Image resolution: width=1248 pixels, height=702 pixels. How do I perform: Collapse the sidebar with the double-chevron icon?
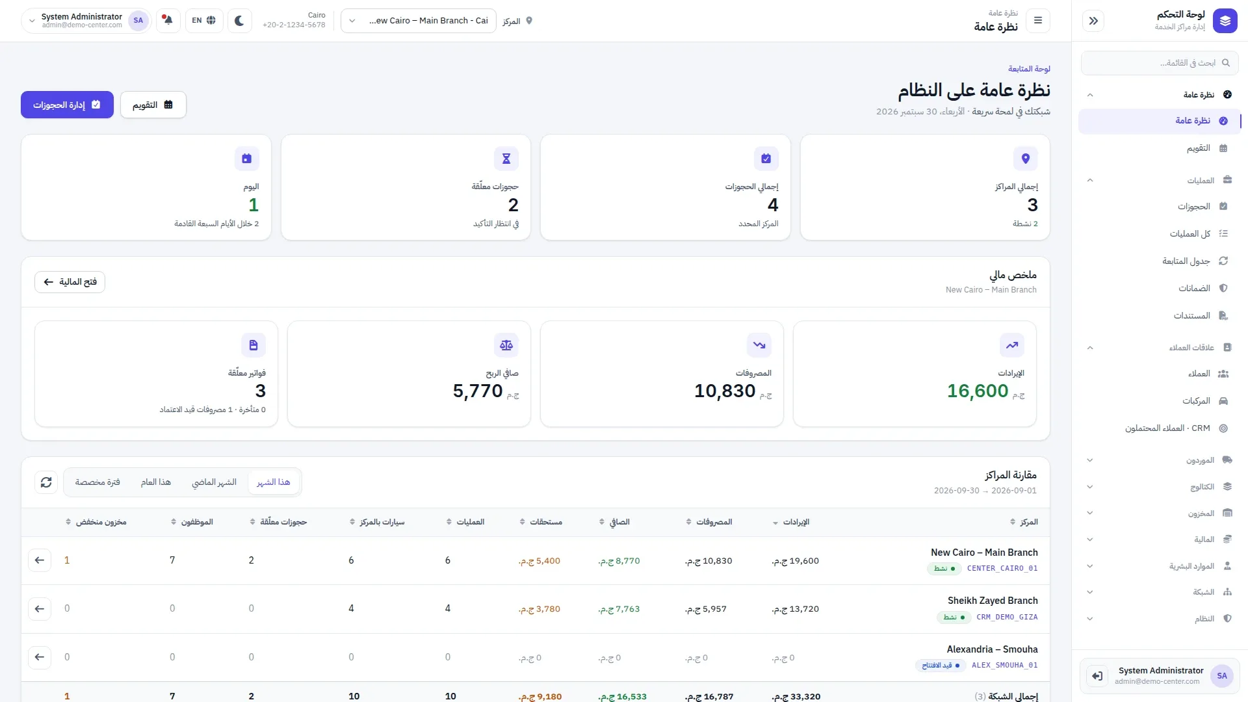(1093, 21)
